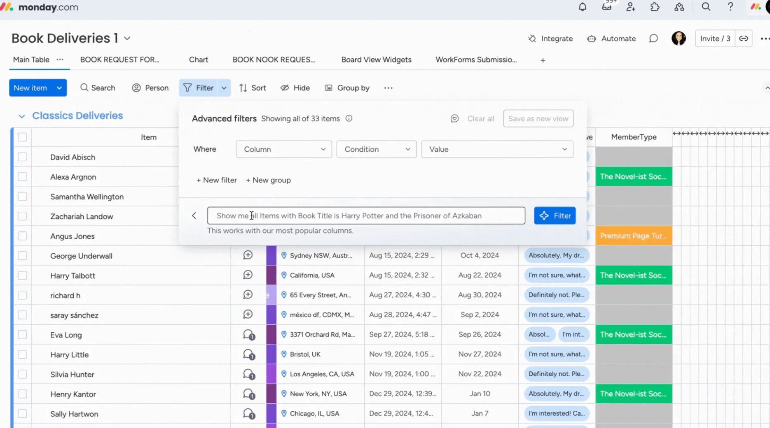
Task: Open the Integrate option
Action: (x=550, y=39)
